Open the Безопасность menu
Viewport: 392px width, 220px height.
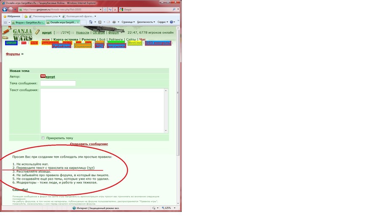(x=146, y=22)
